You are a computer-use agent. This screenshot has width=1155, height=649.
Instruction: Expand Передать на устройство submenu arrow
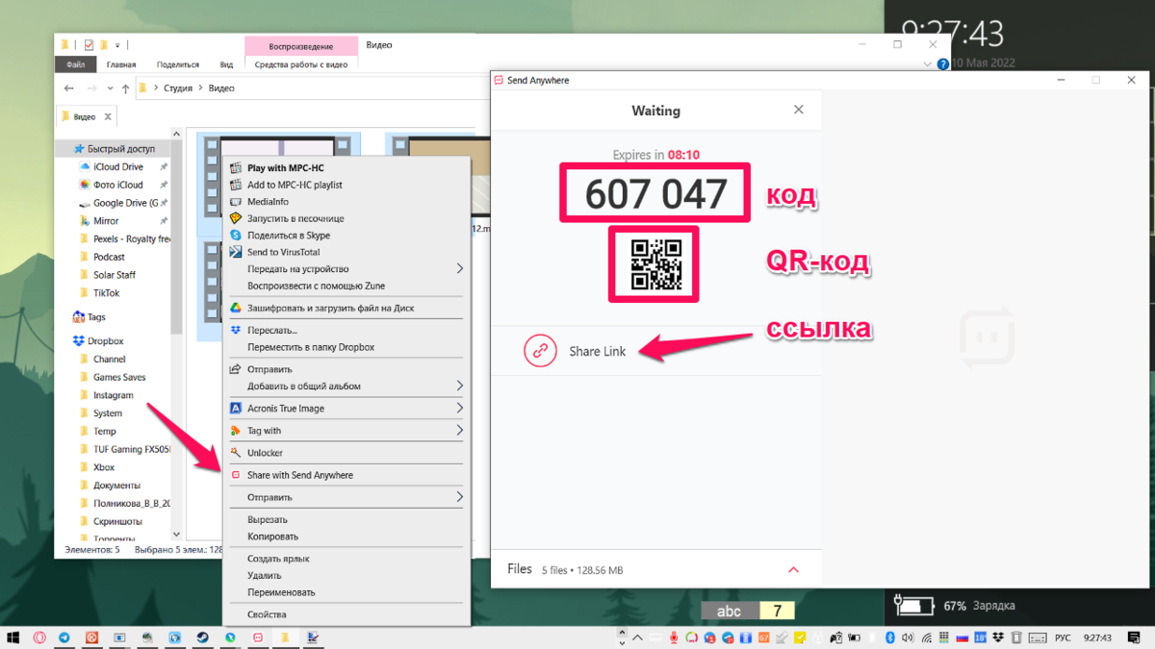(x=459, y=268)
